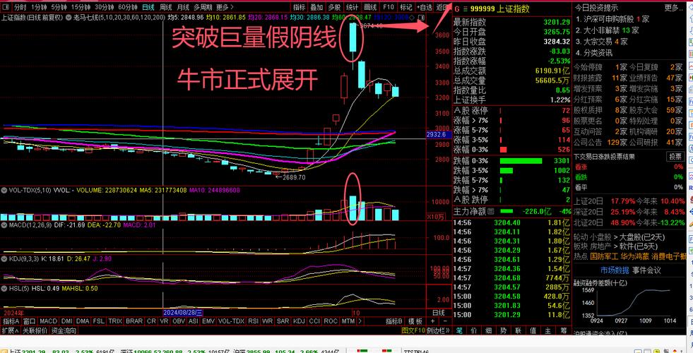Collapse the 侧边栏» sidebar
This screenshot has width=693, height=353.
coord(439,330)
